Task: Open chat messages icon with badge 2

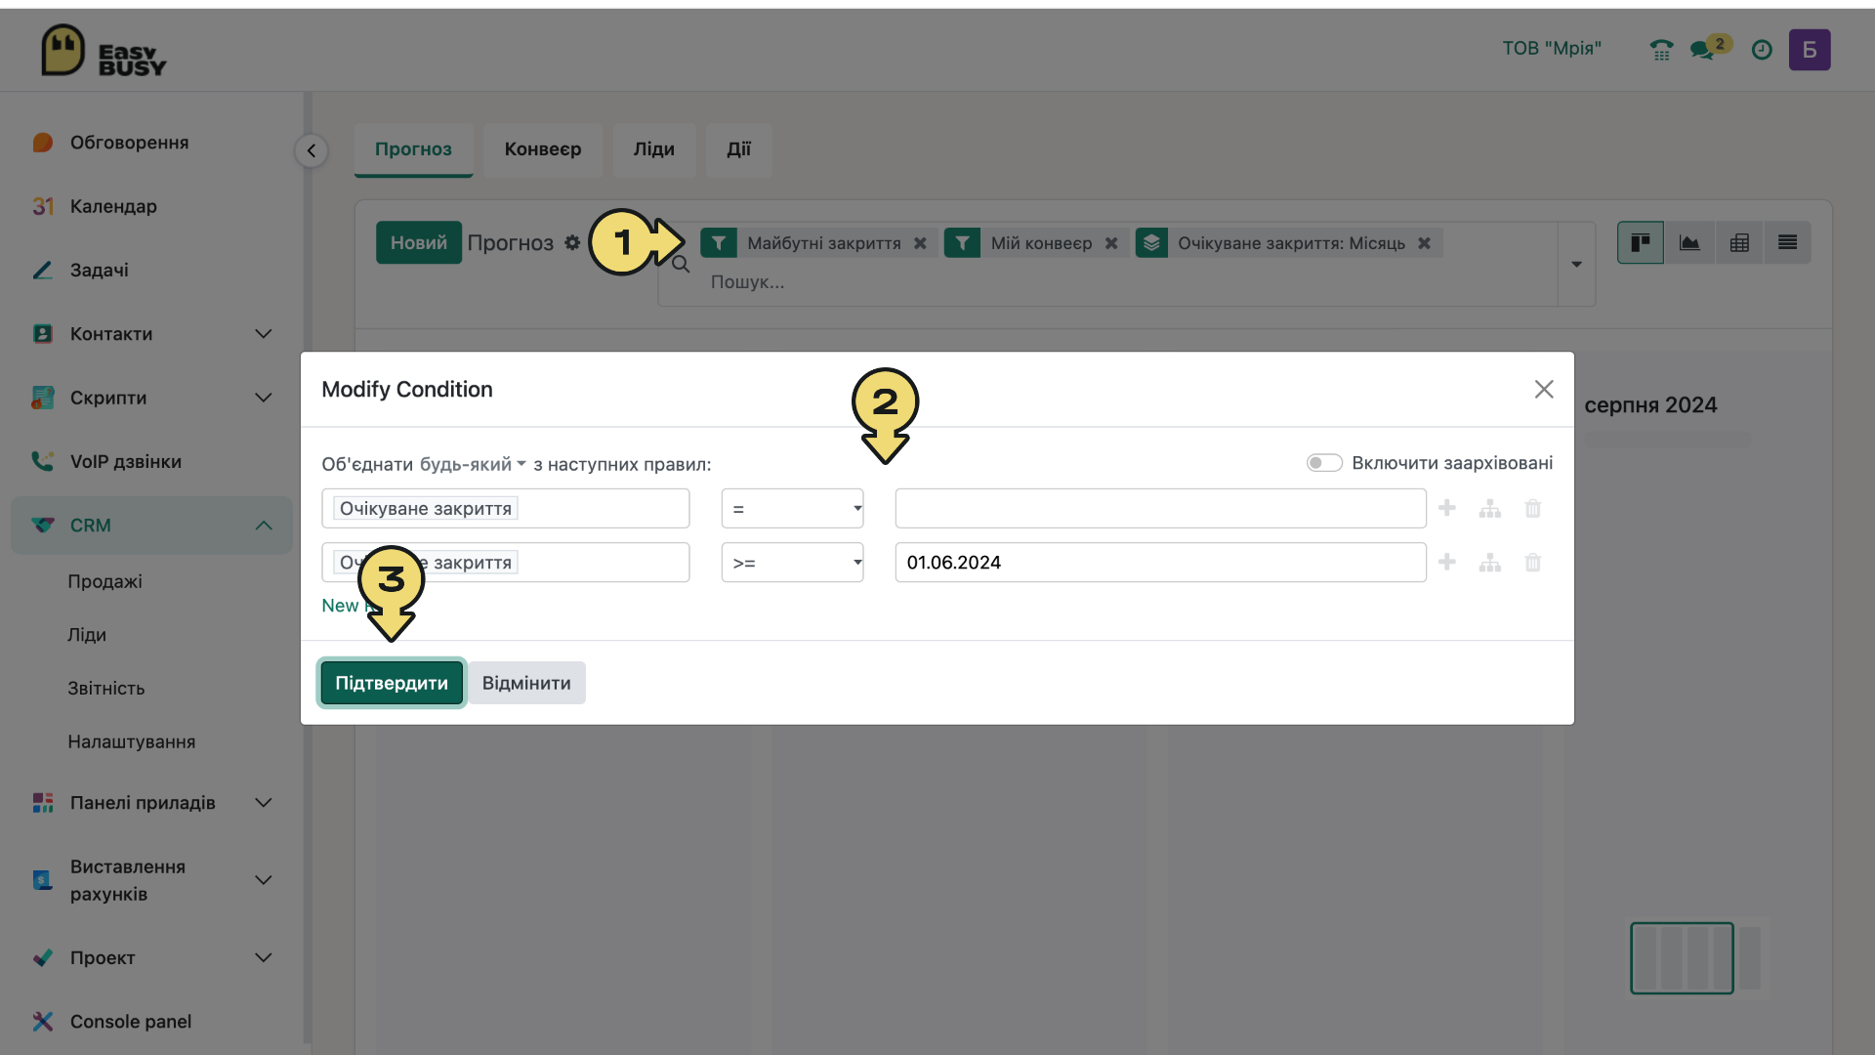Action: coord(1709,48)
